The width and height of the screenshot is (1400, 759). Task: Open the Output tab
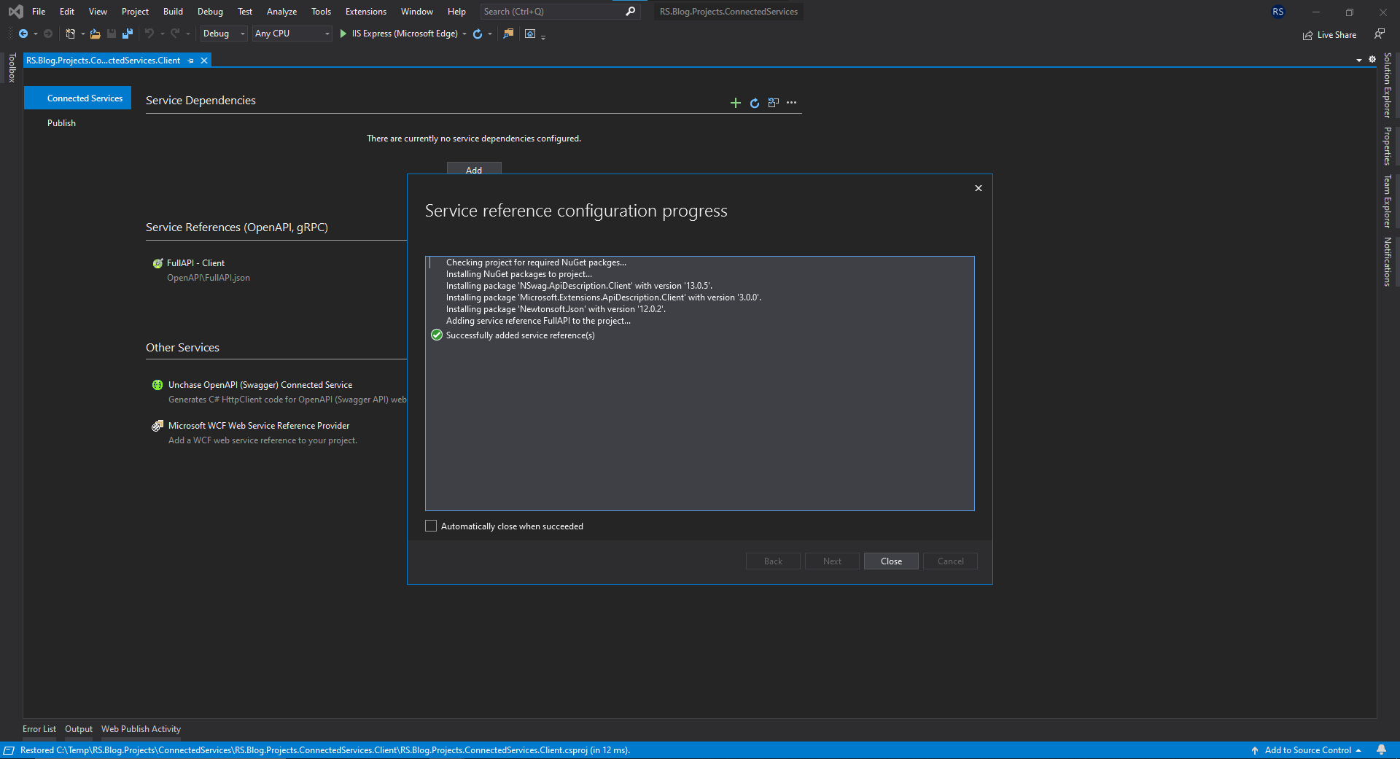coord(79,729)
